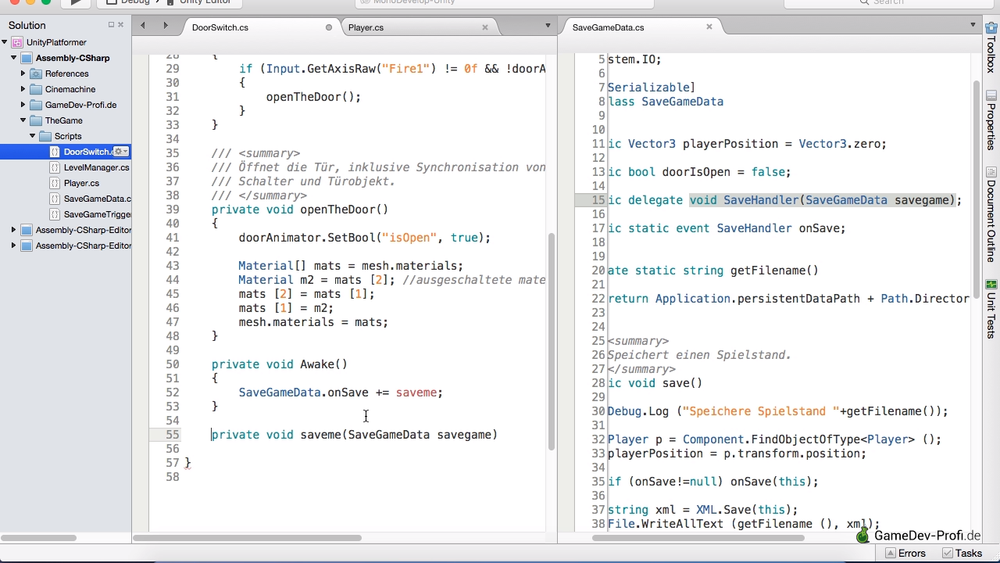Open the Errors pad
1000x563 pixels.
tap(905, 553)
